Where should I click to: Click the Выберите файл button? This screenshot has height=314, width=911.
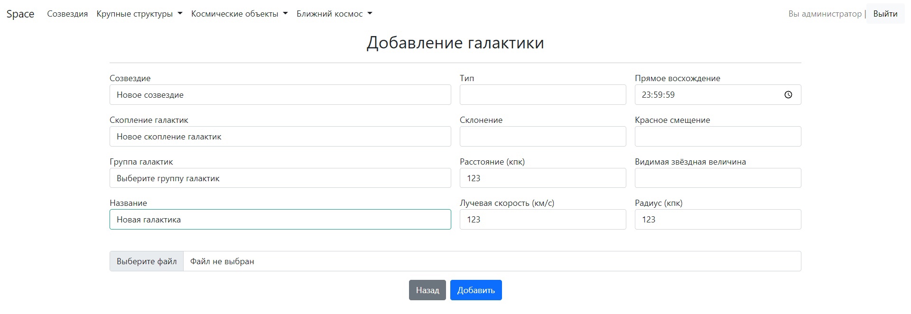tap(147, 261)
